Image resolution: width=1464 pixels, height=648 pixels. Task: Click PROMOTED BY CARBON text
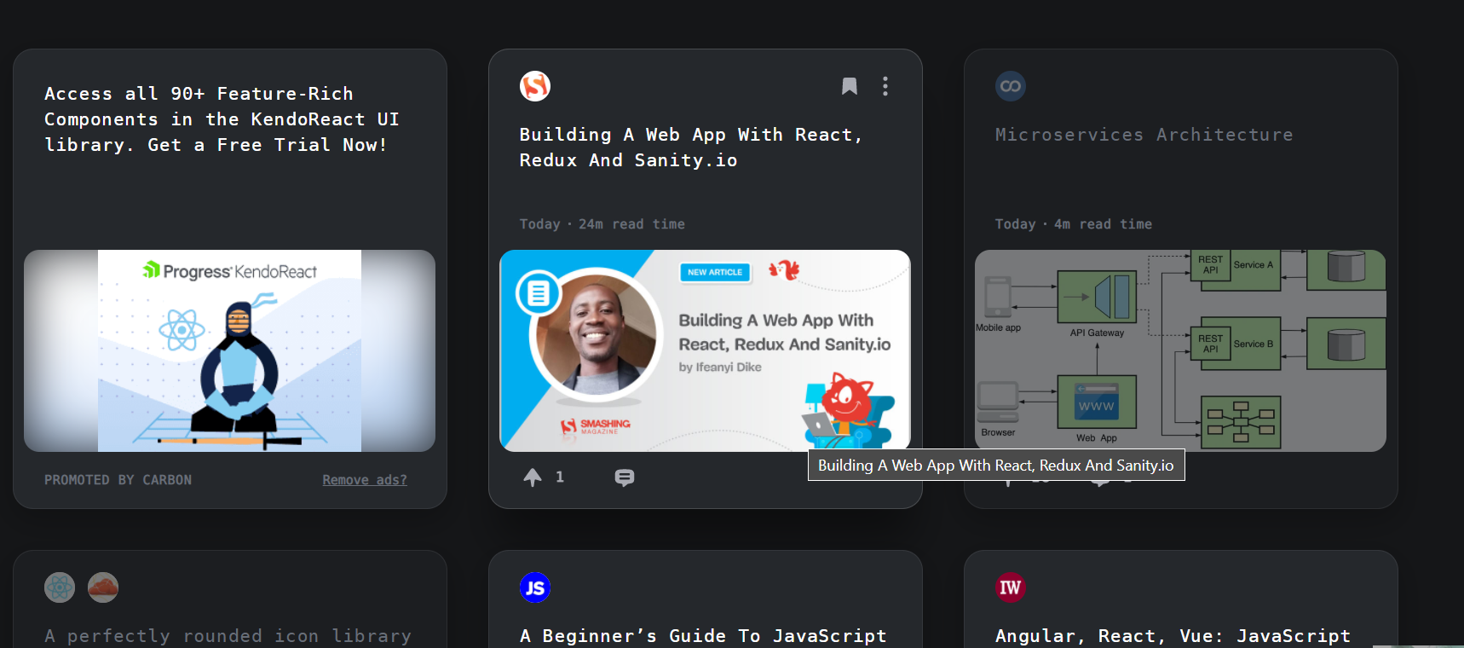coord(118,480)
